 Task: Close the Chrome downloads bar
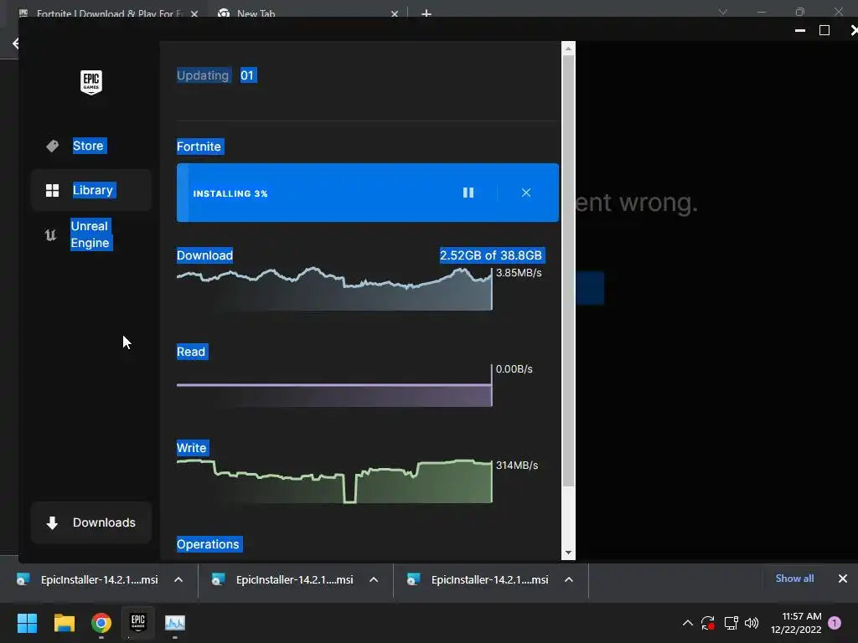click(843, 579)
